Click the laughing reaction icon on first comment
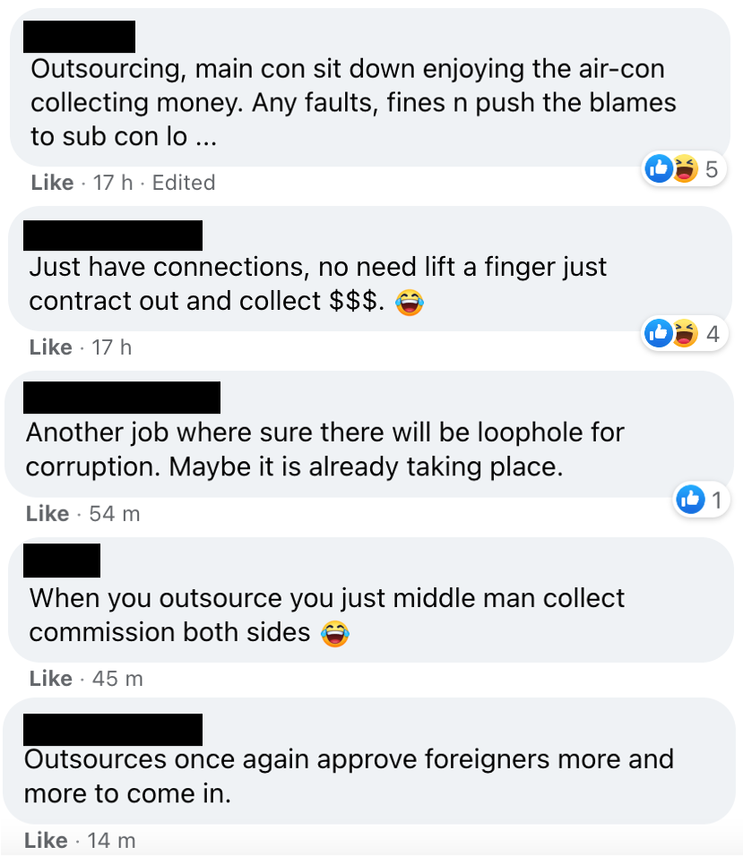743x856 pixels. (685, 168)
